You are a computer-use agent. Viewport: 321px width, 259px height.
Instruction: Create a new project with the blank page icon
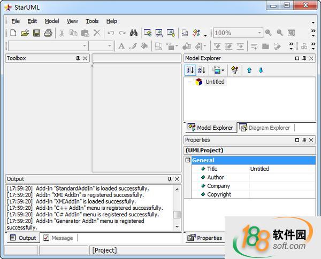tap(13, 33)
